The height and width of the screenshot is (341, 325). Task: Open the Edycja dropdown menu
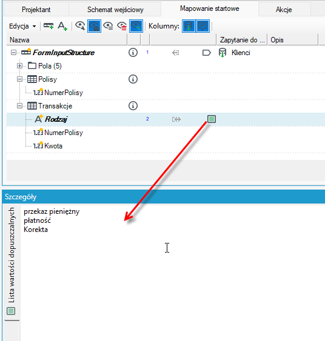(22, 26)
